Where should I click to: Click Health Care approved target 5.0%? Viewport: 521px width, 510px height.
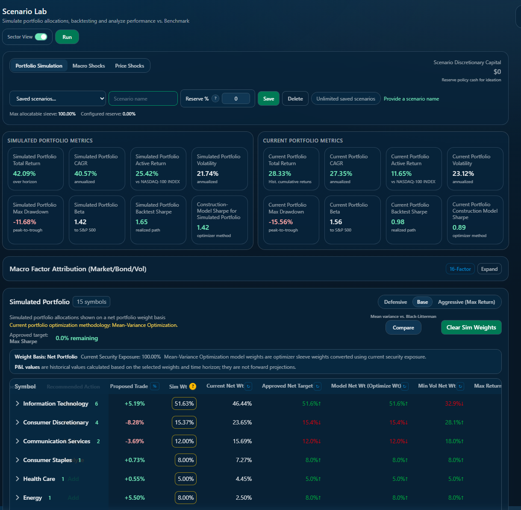click(313, 479)
